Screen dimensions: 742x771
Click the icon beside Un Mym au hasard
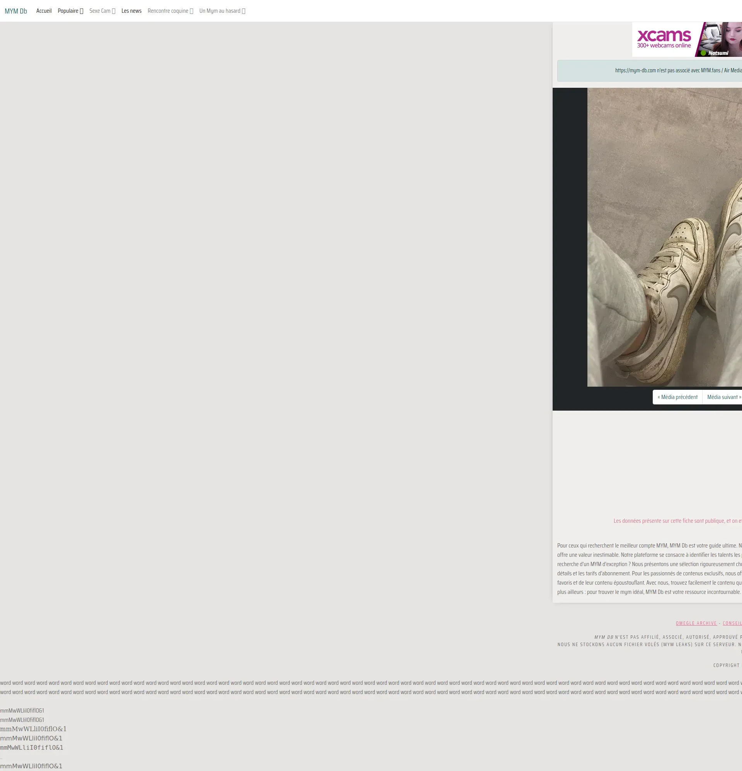[x=243, y=12]
